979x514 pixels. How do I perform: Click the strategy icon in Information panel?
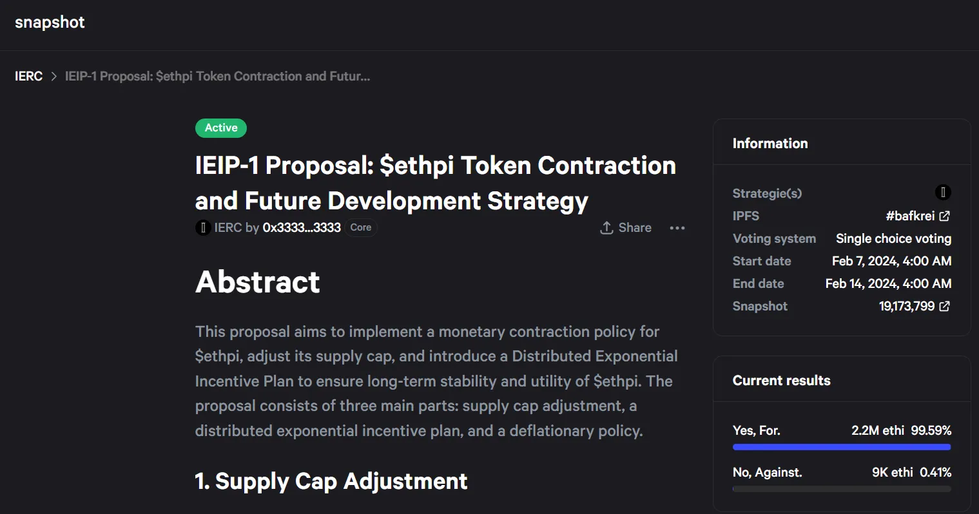[x=943, y=192]
